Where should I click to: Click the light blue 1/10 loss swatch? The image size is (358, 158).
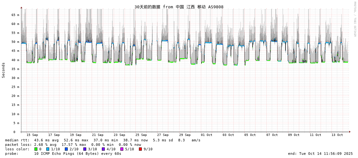[48, 149]
